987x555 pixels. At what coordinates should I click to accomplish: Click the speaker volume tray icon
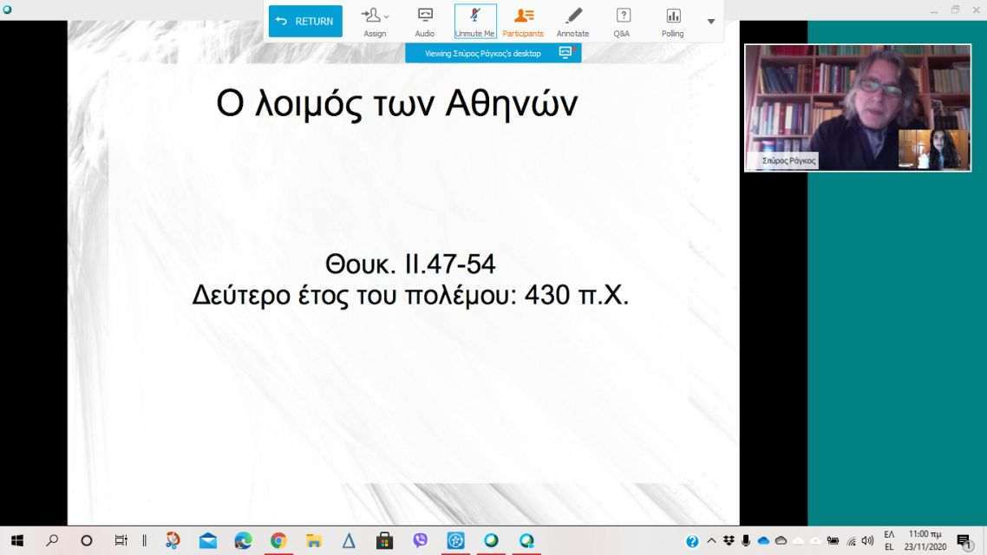(x=867, y=541)
